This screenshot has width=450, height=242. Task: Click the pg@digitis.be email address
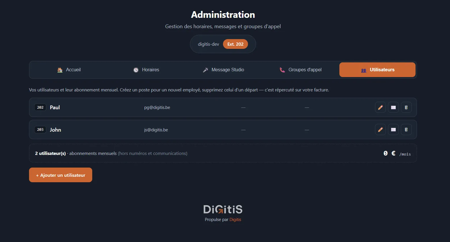pyautogui.click(x=157, y=107)
